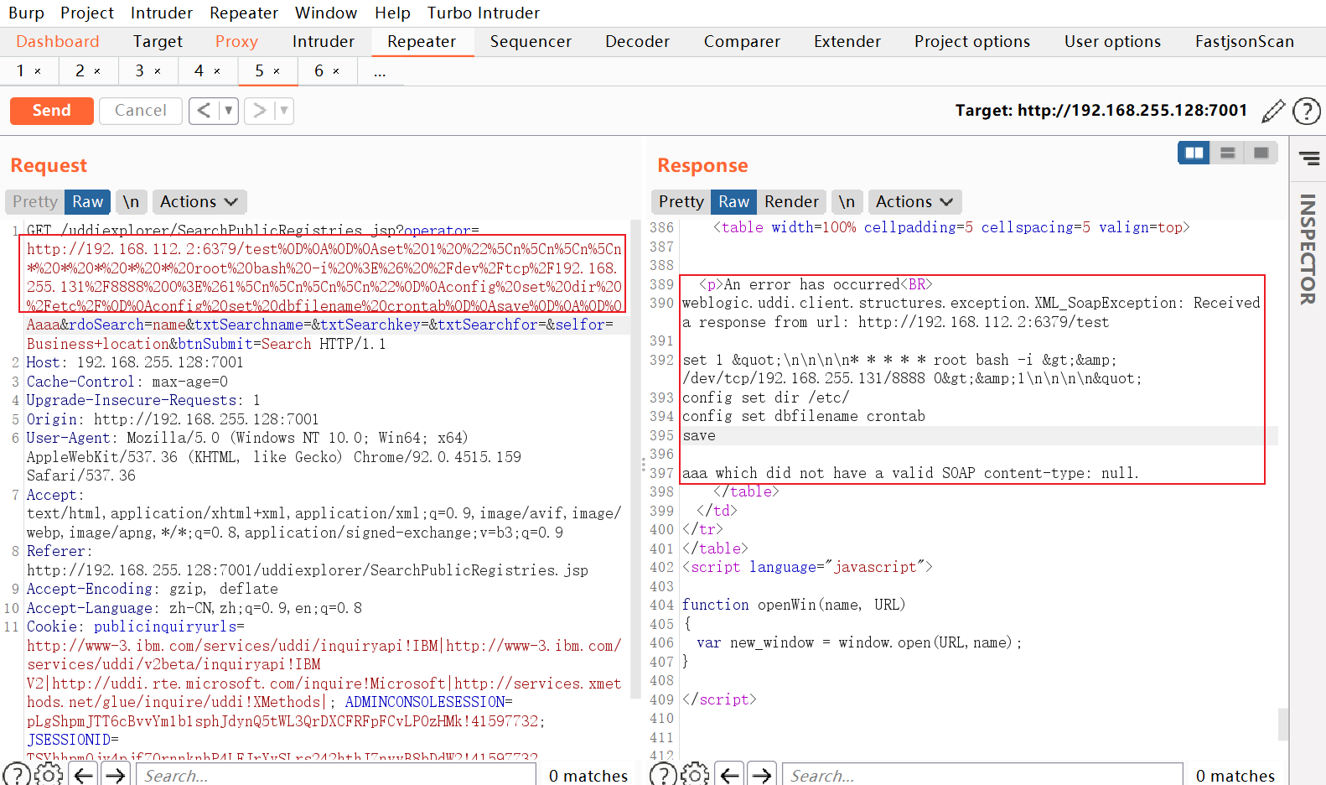Switch request view to Pretty
The height and width of the screenshot is (785, 1326).
click(35, 202)
